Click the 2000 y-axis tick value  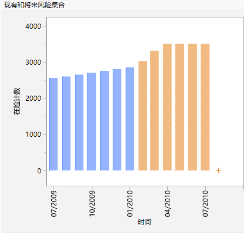(x=33, y=98)
